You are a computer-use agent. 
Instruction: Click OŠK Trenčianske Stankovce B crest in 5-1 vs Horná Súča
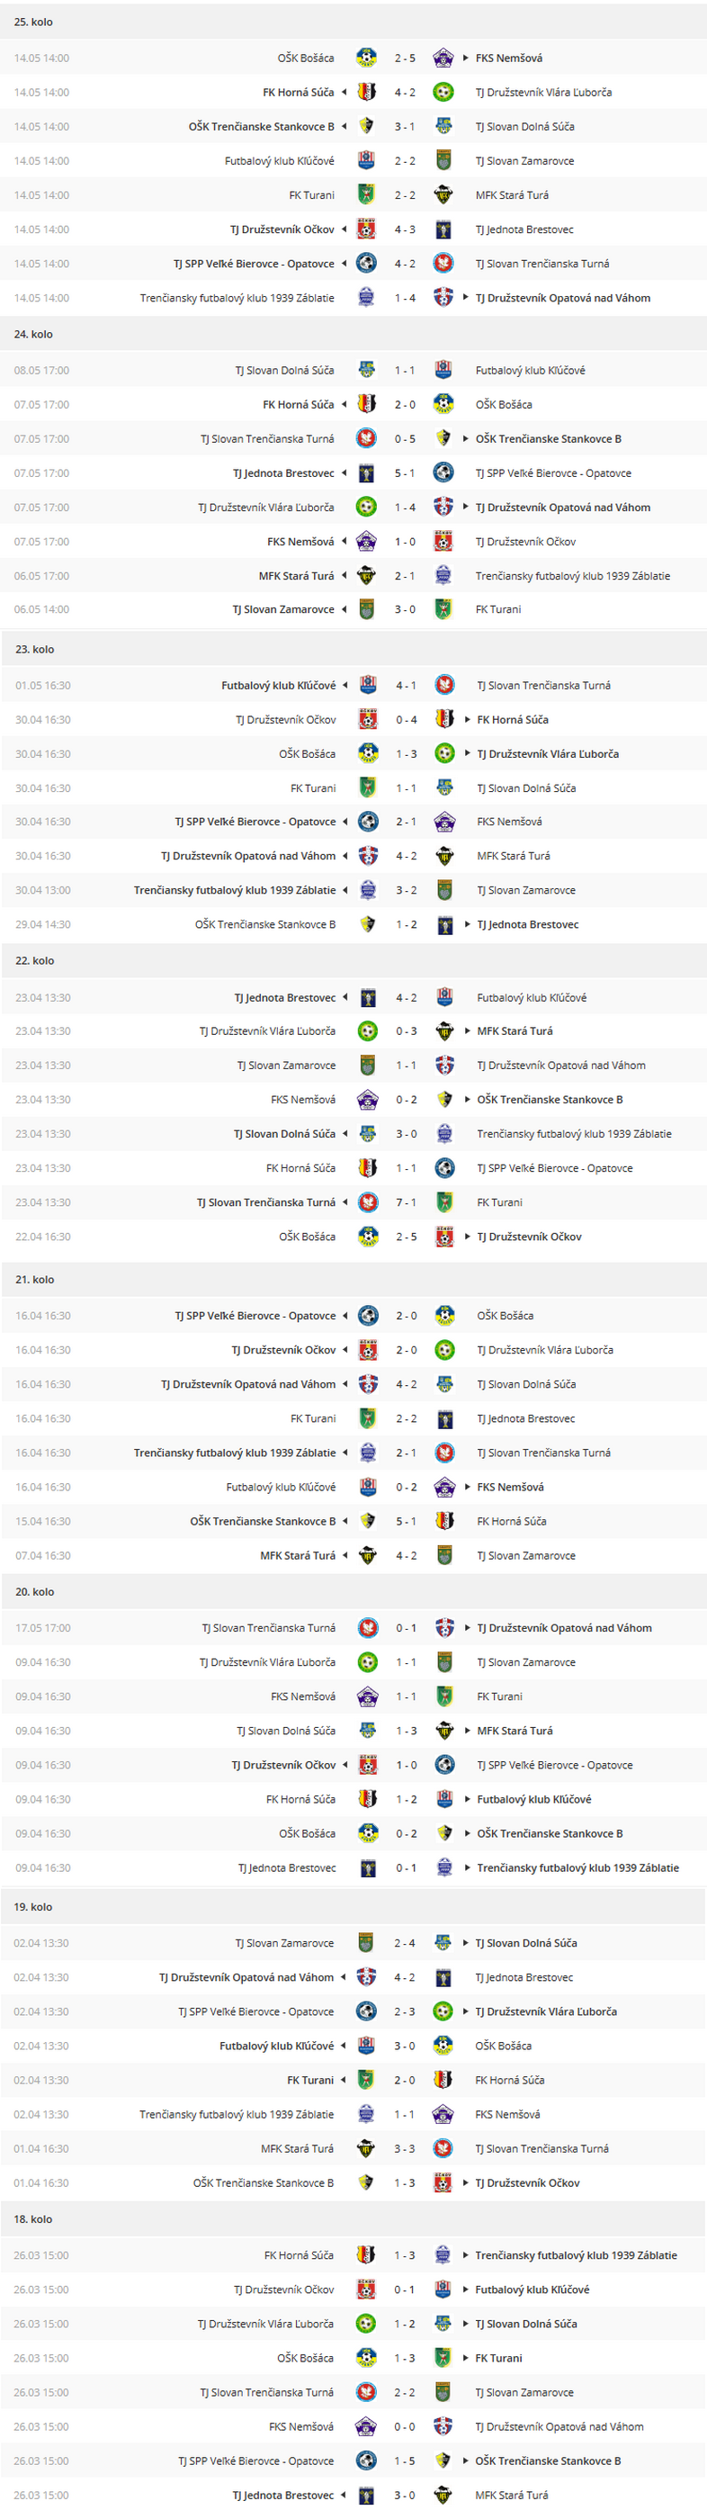[x=368, y=1522]
